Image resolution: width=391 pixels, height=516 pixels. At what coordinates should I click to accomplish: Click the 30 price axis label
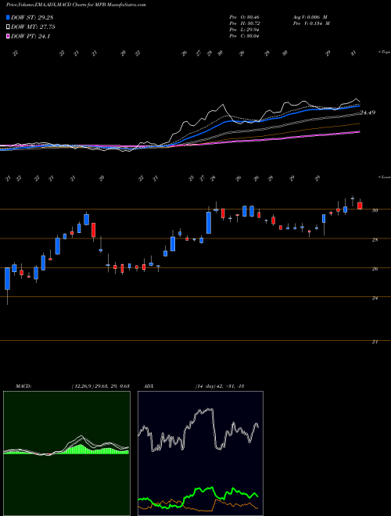(375, 210)
